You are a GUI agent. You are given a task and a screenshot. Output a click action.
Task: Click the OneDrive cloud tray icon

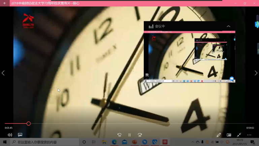click(198, 142)
